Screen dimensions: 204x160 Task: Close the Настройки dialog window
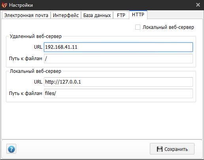point(198,5)
